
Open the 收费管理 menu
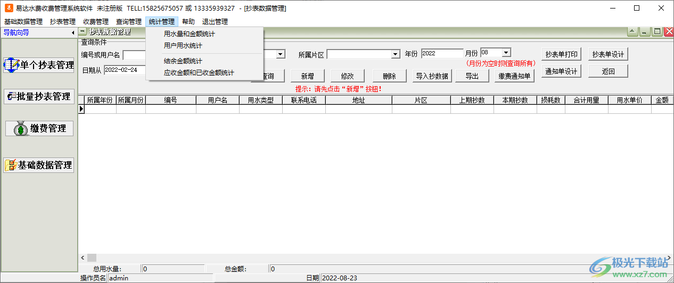[x=96, y=22]
